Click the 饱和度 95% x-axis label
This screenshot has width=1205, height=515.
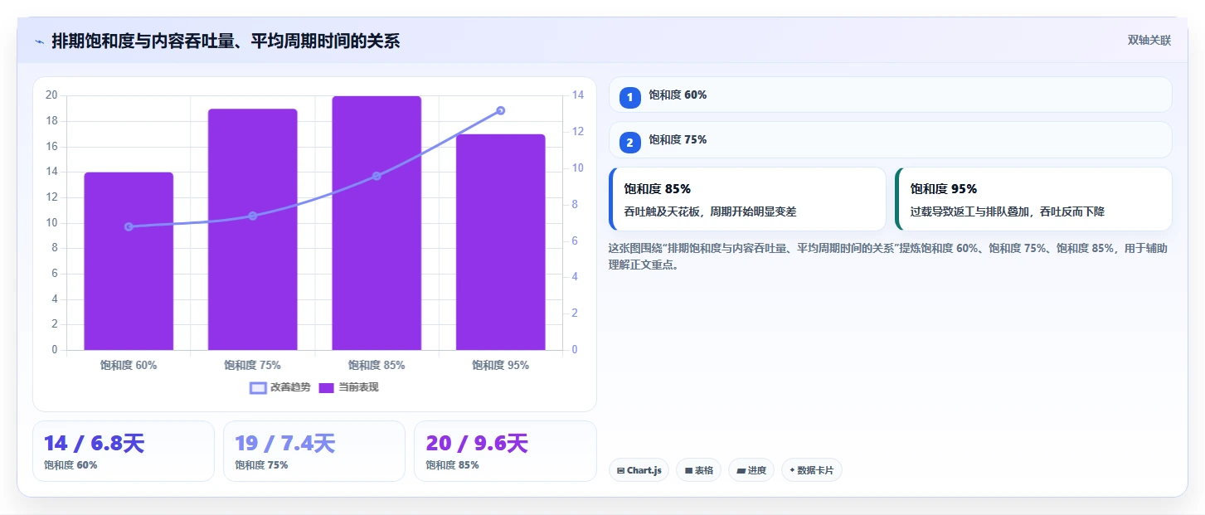(501, 365)
